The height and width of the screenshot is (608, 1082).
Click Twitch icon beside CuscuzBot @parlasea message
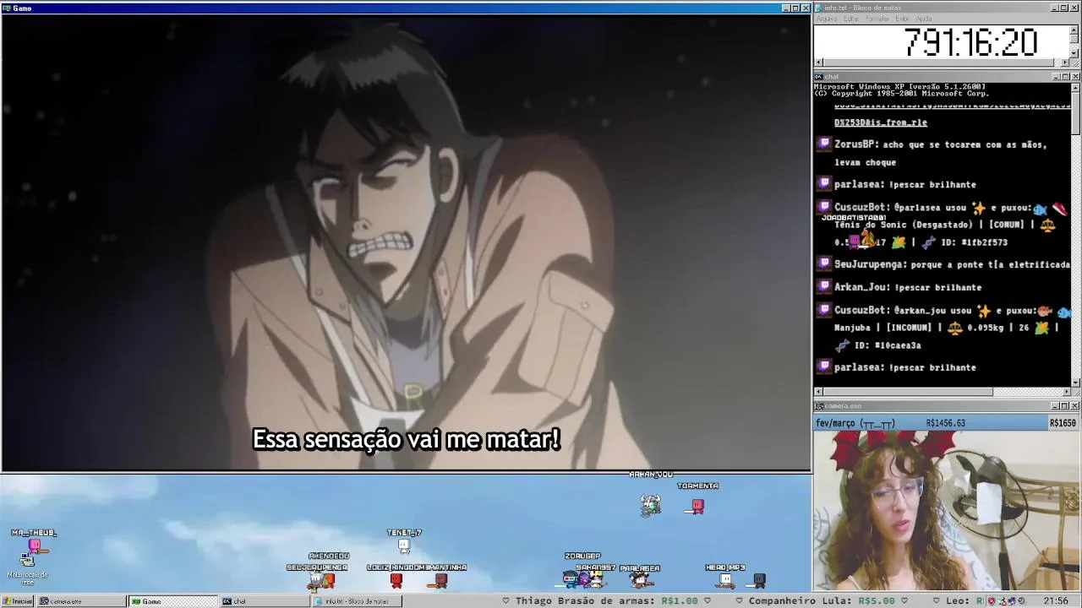pyautogui.click(x=824, y=207)
